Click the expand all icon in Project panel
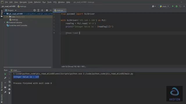This screenshot has height=104, width=186. 38,10
